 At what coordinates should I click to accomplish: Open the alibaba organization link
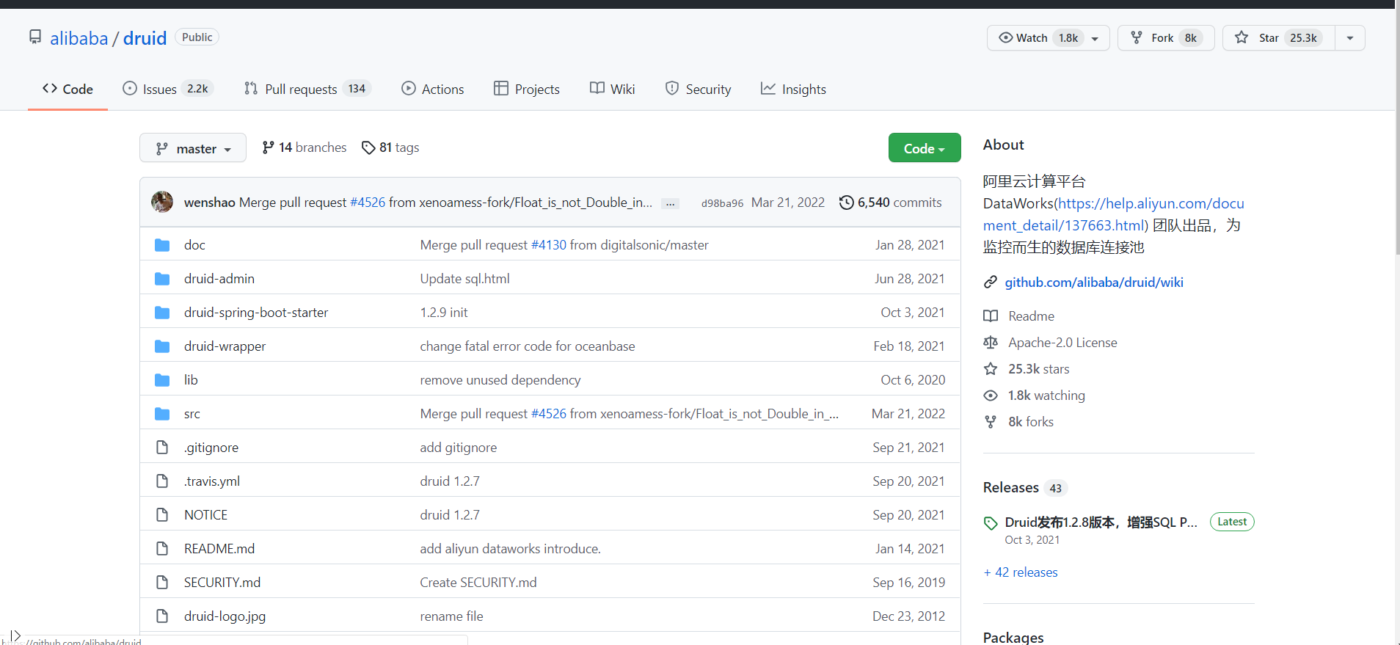click(79, 38)
